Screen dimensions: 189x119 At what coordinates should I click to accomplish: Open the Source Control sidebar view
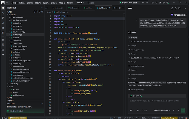3,18
